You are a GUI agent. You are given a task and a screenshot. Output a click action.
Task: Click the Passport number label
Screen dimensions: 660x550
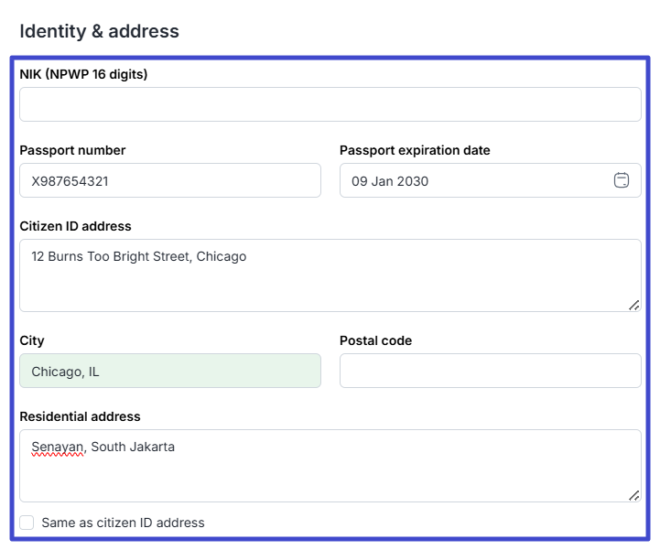click(72, 150)
